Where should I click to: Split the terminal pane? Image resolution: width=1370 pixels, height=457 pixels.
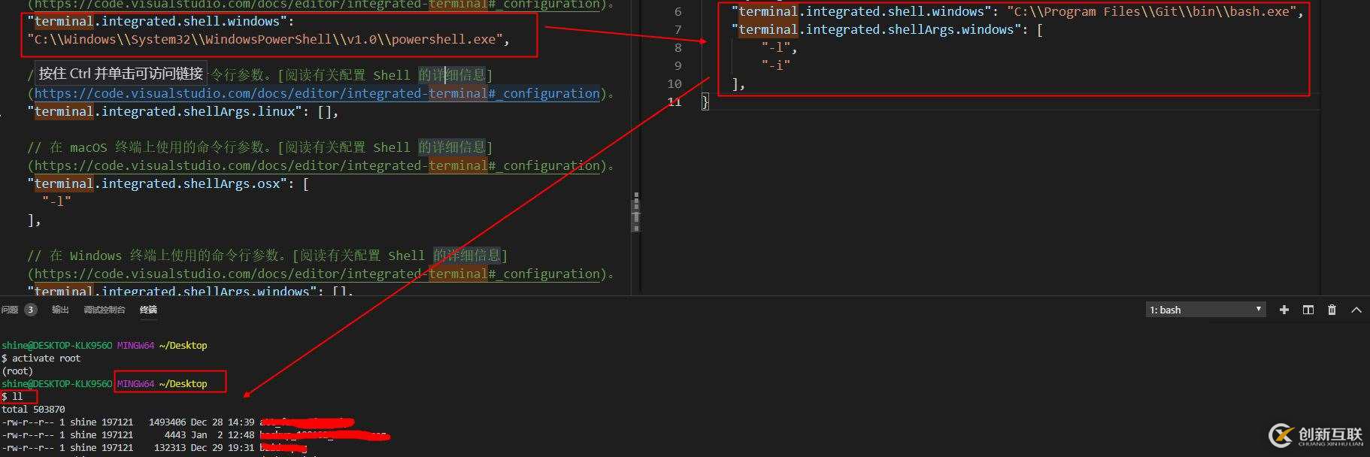click(x=1308, y=310)
